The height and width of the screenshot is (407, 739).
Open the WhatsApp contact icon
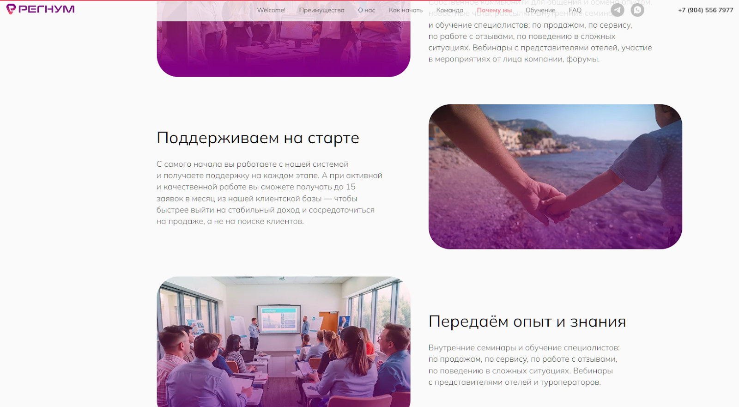coord(637,10)
